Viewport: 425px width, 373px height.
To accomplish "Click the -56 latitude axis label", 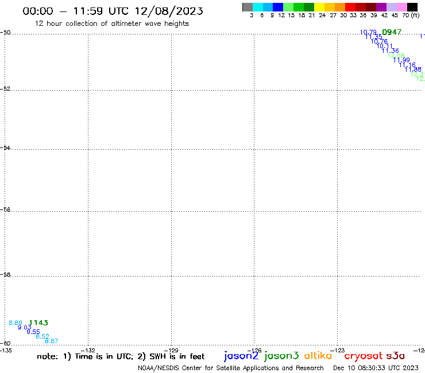I will 5,209.
